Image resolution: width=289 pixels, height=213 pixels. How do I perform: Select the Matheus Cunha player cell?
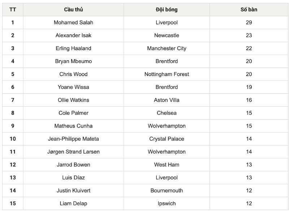point(73,126)
